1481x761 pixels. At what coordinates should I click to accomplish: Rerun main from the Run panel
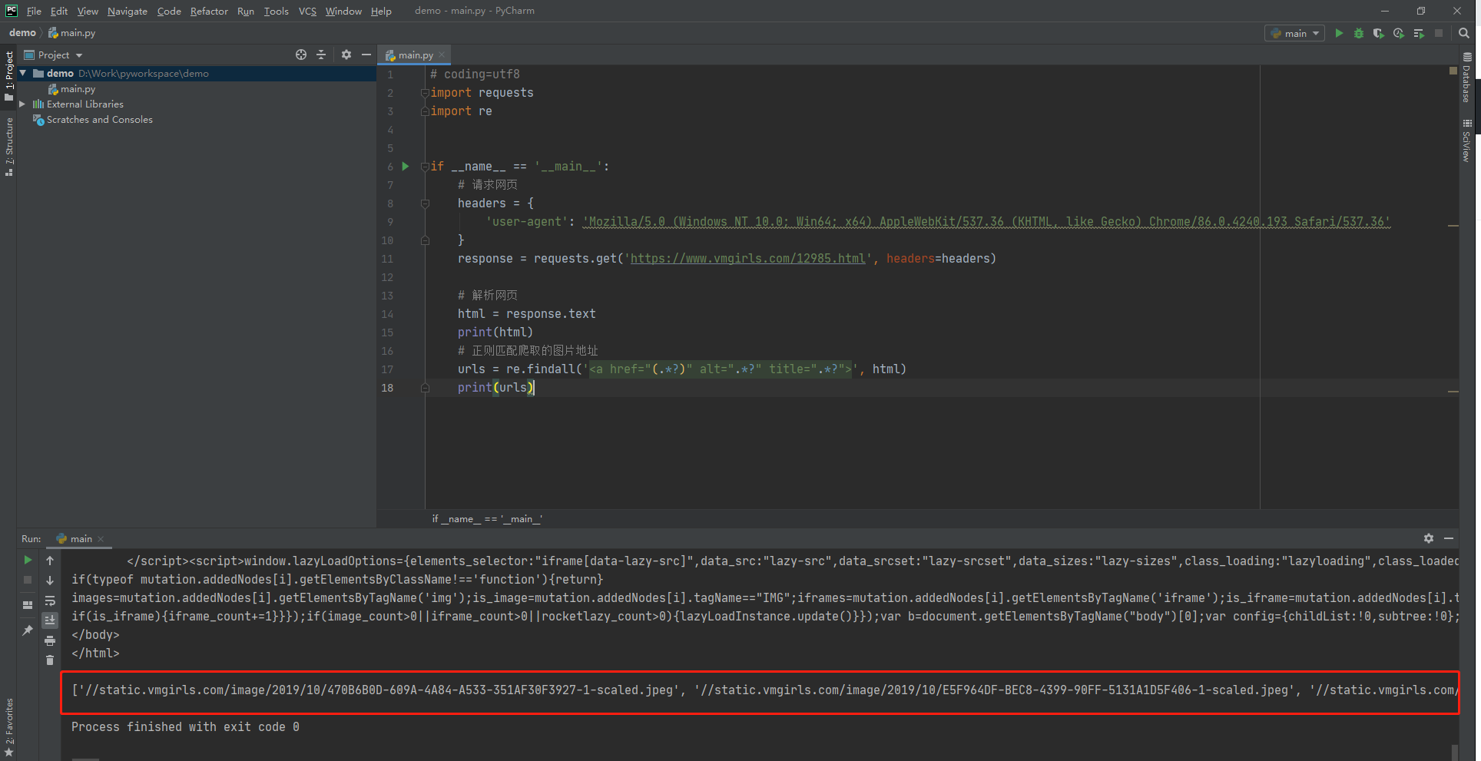tap(28, 560)
